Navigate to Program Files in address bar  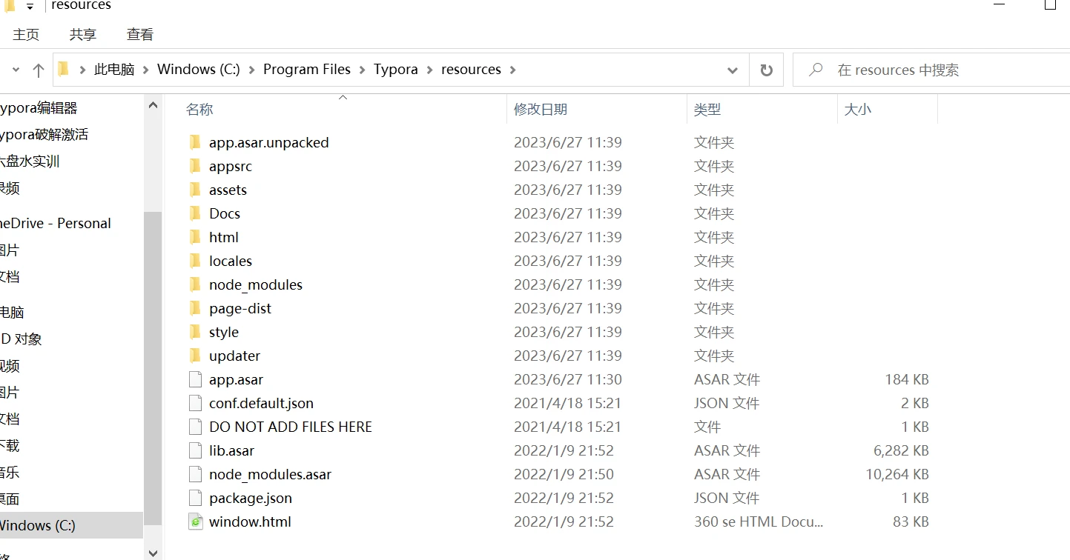(307, 70)
